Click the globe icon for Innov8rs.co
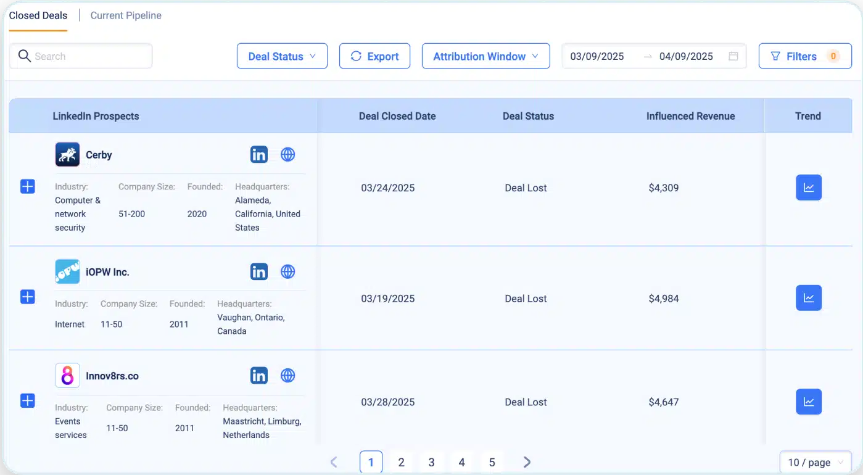The height and width of the screenshot is (475, 863). [x=287, y=376]
